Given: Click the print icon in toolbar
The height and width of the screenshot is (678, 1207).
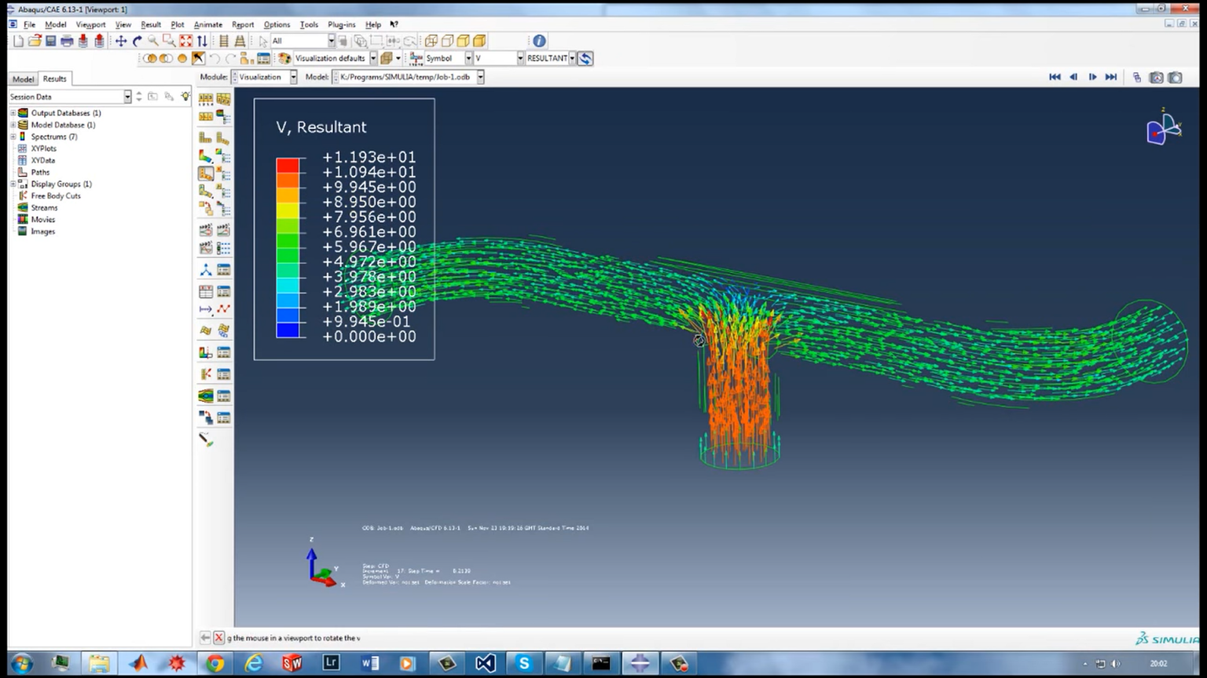Looking at the screenshot, I should [67, 41].
